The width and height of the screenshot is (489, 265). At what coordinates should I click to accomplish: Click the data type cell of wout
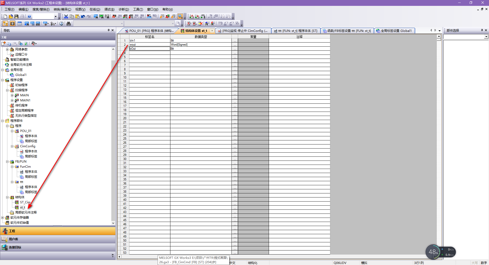point(200,45)
